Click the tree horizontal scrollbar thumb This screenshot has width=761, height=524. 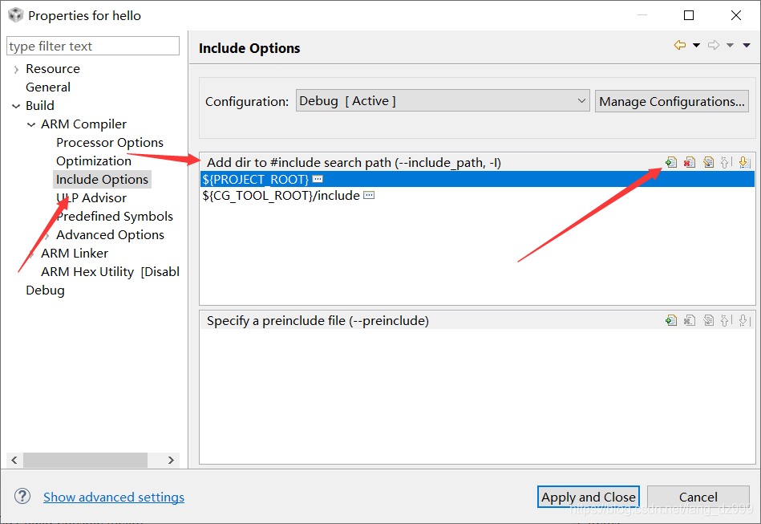pos(86,460)
